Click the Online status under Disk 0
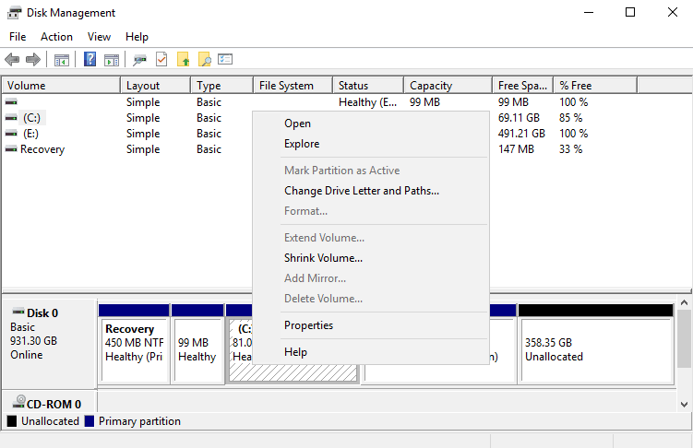The width and height of the screenshot is (693, 448). [27, 355]
